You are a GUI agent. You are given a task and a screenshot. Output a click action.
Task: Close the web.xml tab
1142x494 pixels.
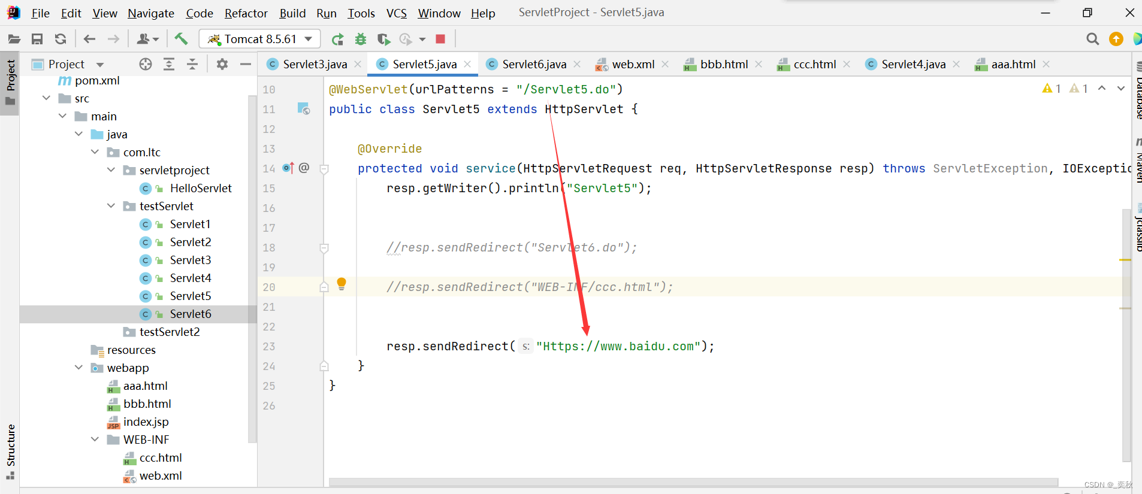665,64
